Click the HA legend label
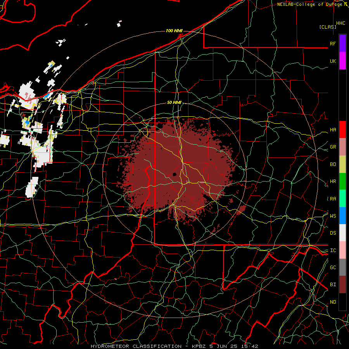The image size is (349, 349). (333, 130)
